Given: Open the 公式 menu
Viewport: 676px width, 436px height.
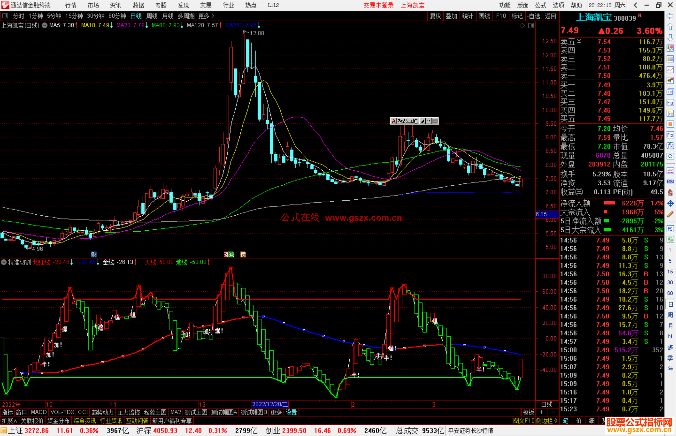Looking at the screenshot, I should (540, 5).
